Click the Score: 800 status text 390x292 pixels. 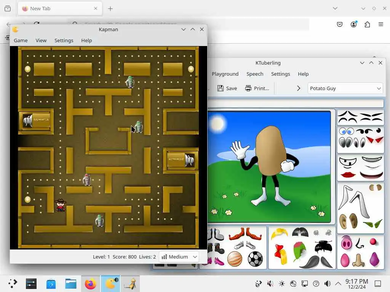coord(125,257)
